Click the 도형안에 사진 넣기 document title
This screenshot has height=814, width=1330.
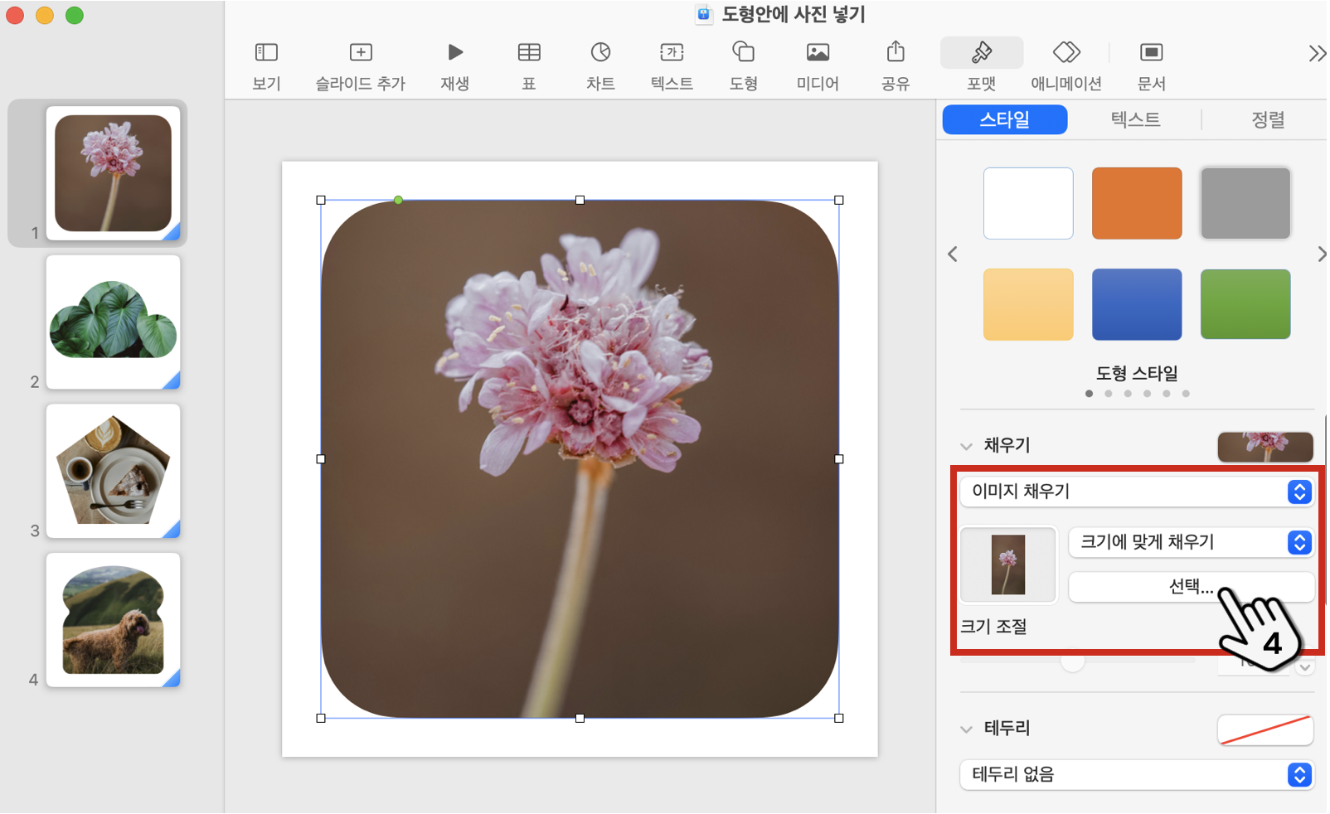(x=794, y=14)
